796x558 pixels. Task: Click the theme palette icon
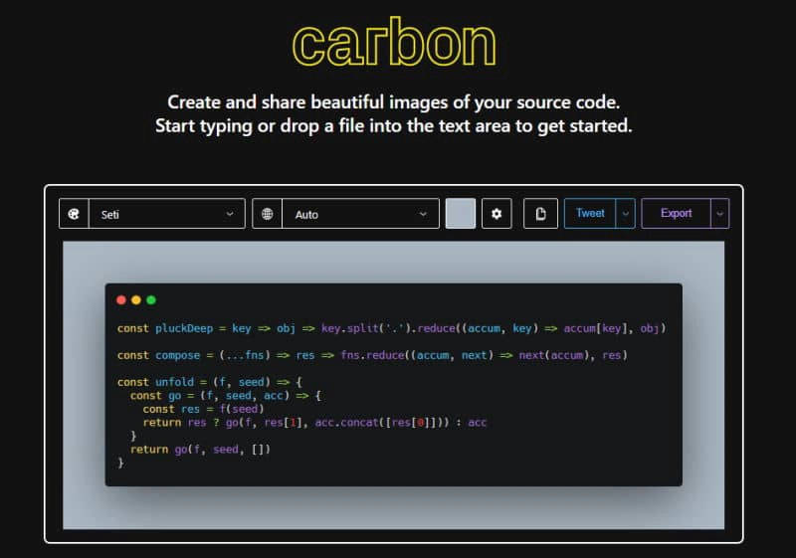point(74,214)
